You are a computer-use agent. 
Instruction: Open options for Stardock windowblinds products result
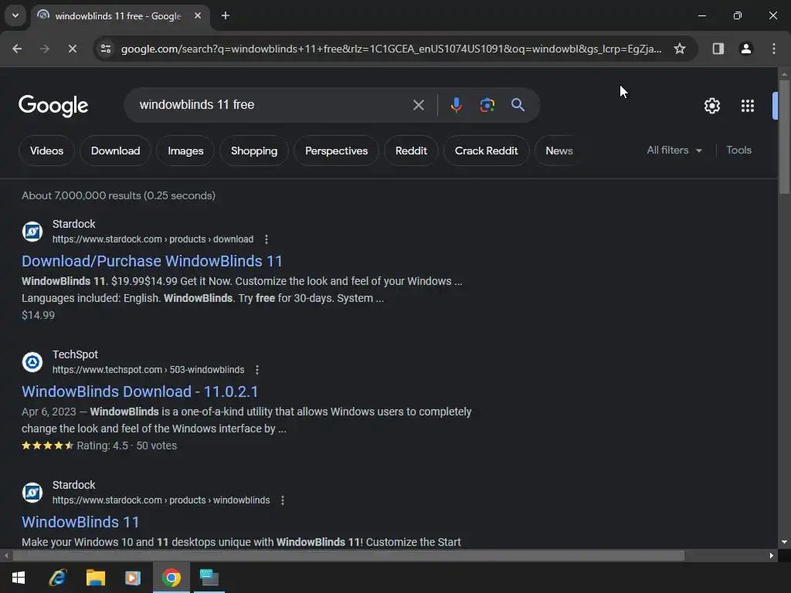point(283,500)
